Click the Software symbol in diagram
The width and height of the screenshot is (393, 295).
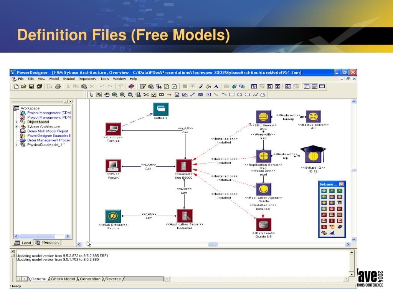click(x=161, y=109)
